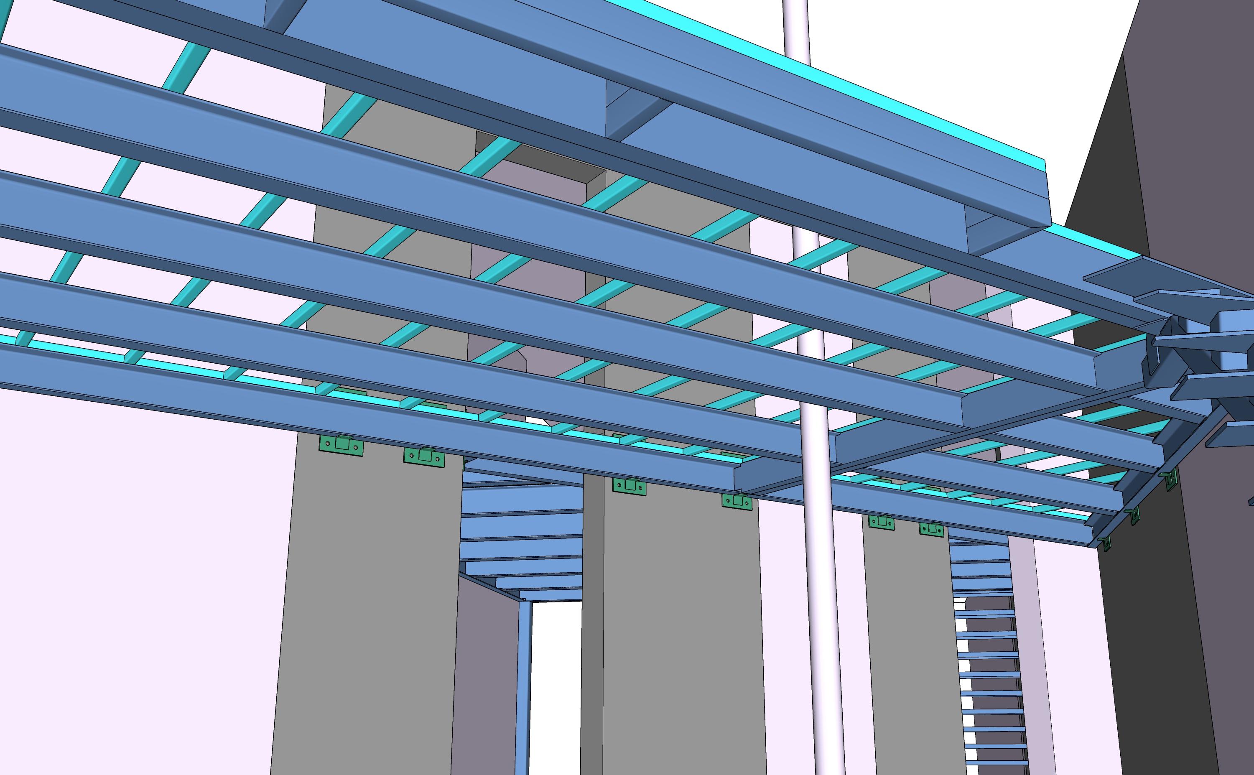Select second green bracket on left concrete column
The height and width of the screenshot is (775, 1254).
(423, 456)
